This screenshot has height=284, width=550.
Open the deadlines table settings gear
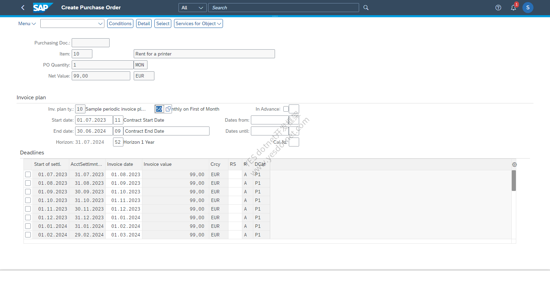point(515,165)
